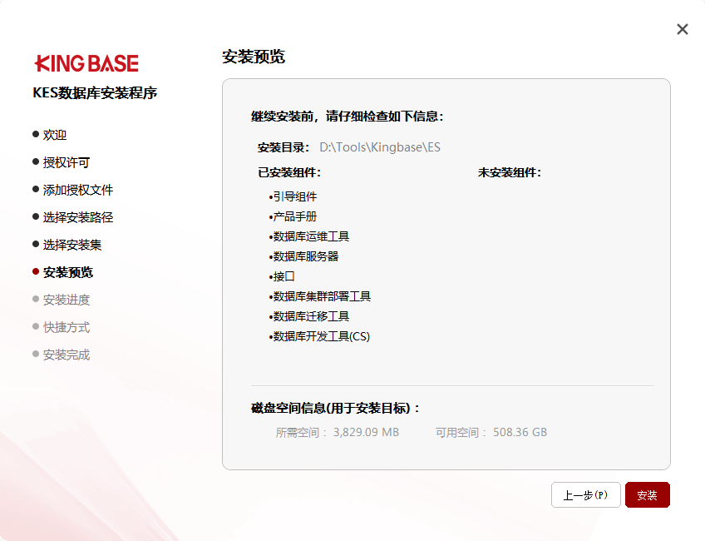Click the grayed bullet beside 快捷方式
Viewport: 705px width, 541px height.
(x=36, y=327)
